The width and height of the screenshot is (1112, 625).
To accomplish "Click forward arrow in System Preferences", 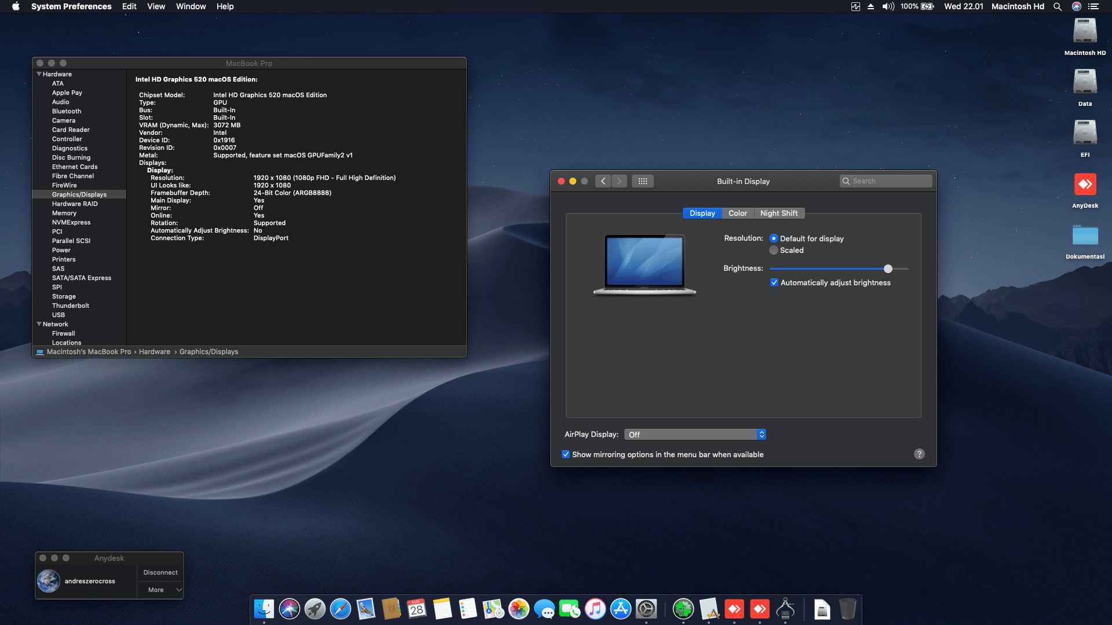I will (619, 181).
